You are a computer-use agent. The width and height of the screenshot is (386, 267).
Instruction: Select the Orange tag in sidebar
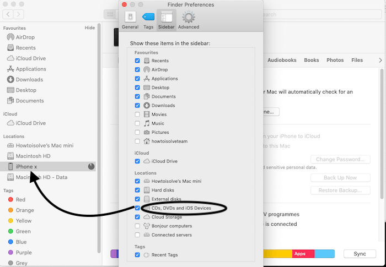click(x=21, y=210)
